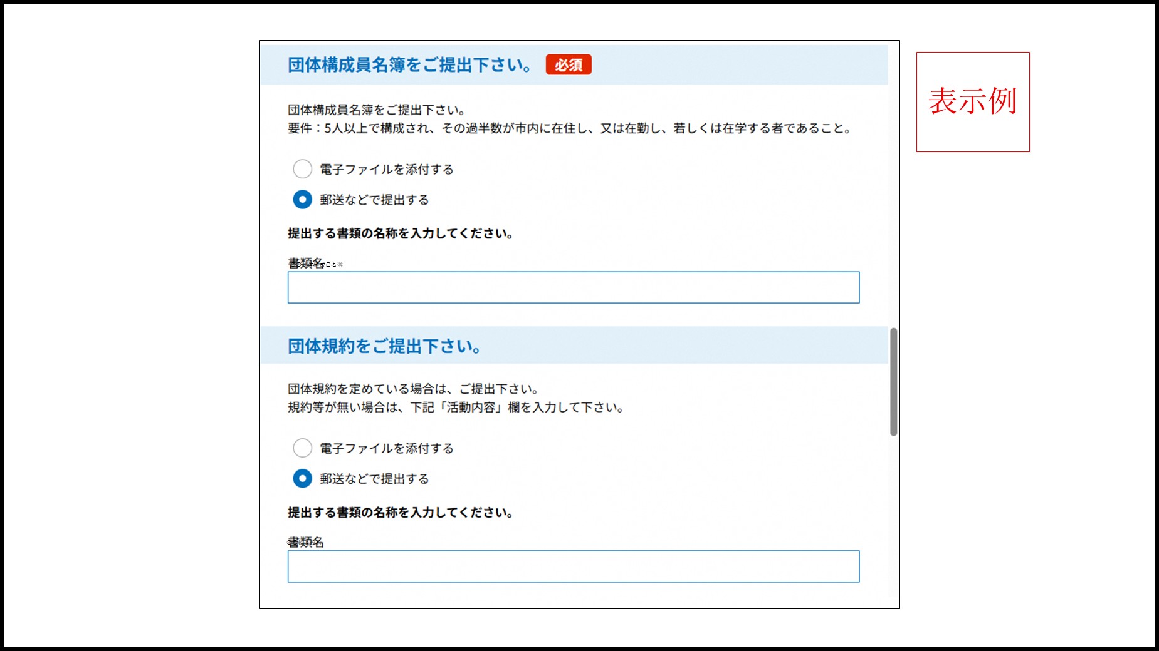Click the 団体構成員名簿をご提出下さい description text
The height and width of the screenshot is (651, 1159).
[x=375, y=108]
